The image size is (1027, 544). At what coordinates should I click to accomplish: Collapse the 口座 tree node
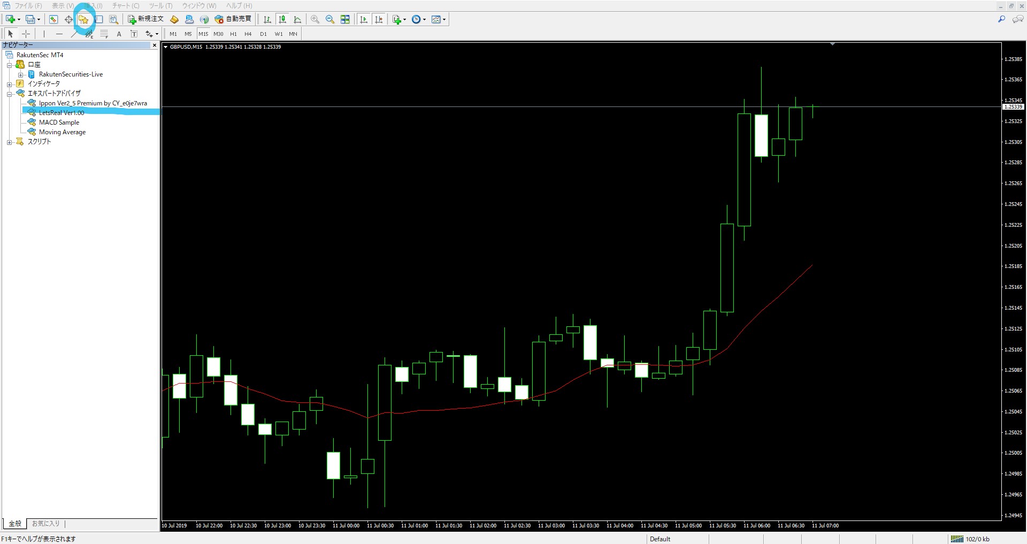9,65
